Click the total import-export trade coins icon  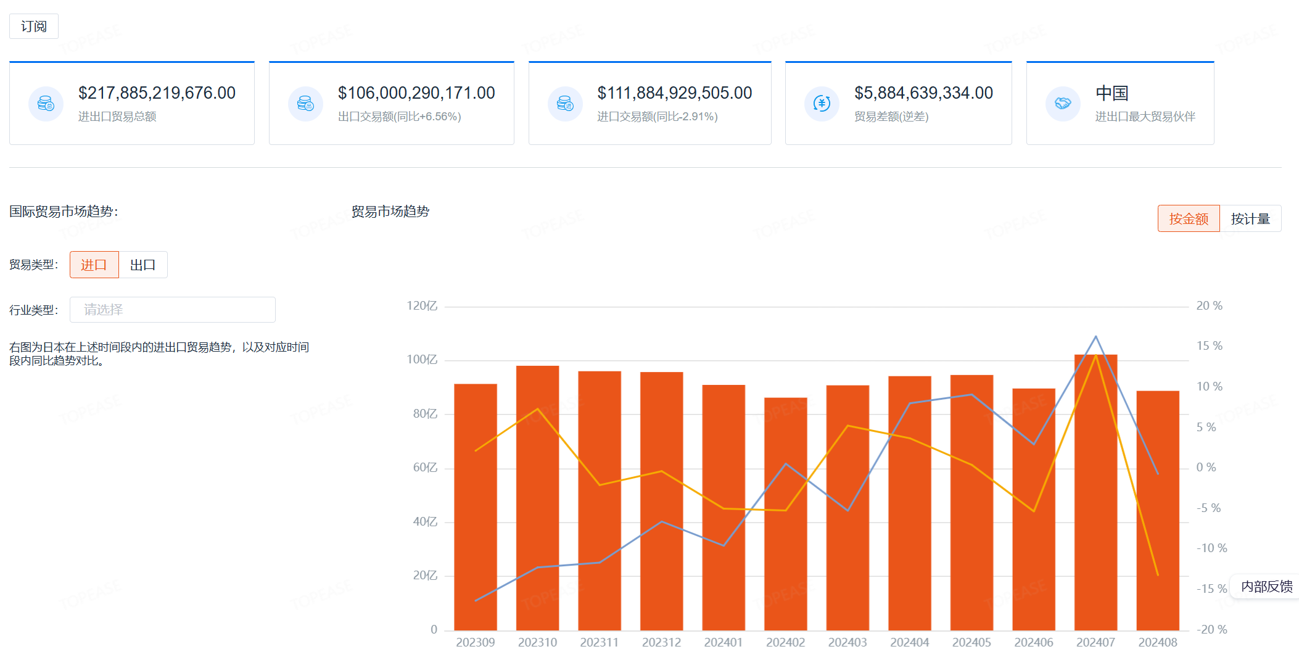click(46, 104)
